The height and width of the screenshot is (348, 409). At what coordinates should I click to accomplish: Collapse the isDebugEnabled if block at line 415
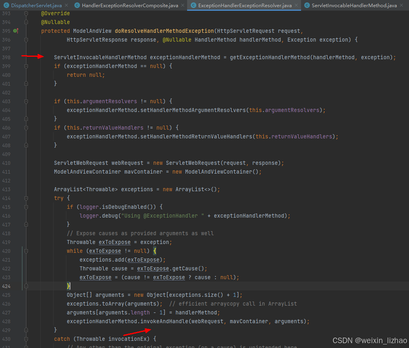coord(26,207)
